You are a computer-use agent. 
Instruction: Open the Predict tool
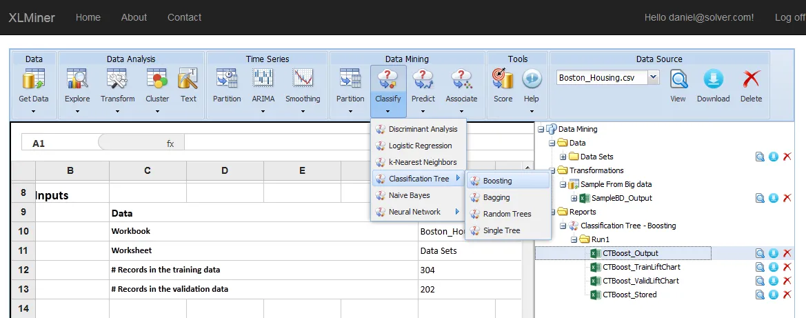coord(423,85)
